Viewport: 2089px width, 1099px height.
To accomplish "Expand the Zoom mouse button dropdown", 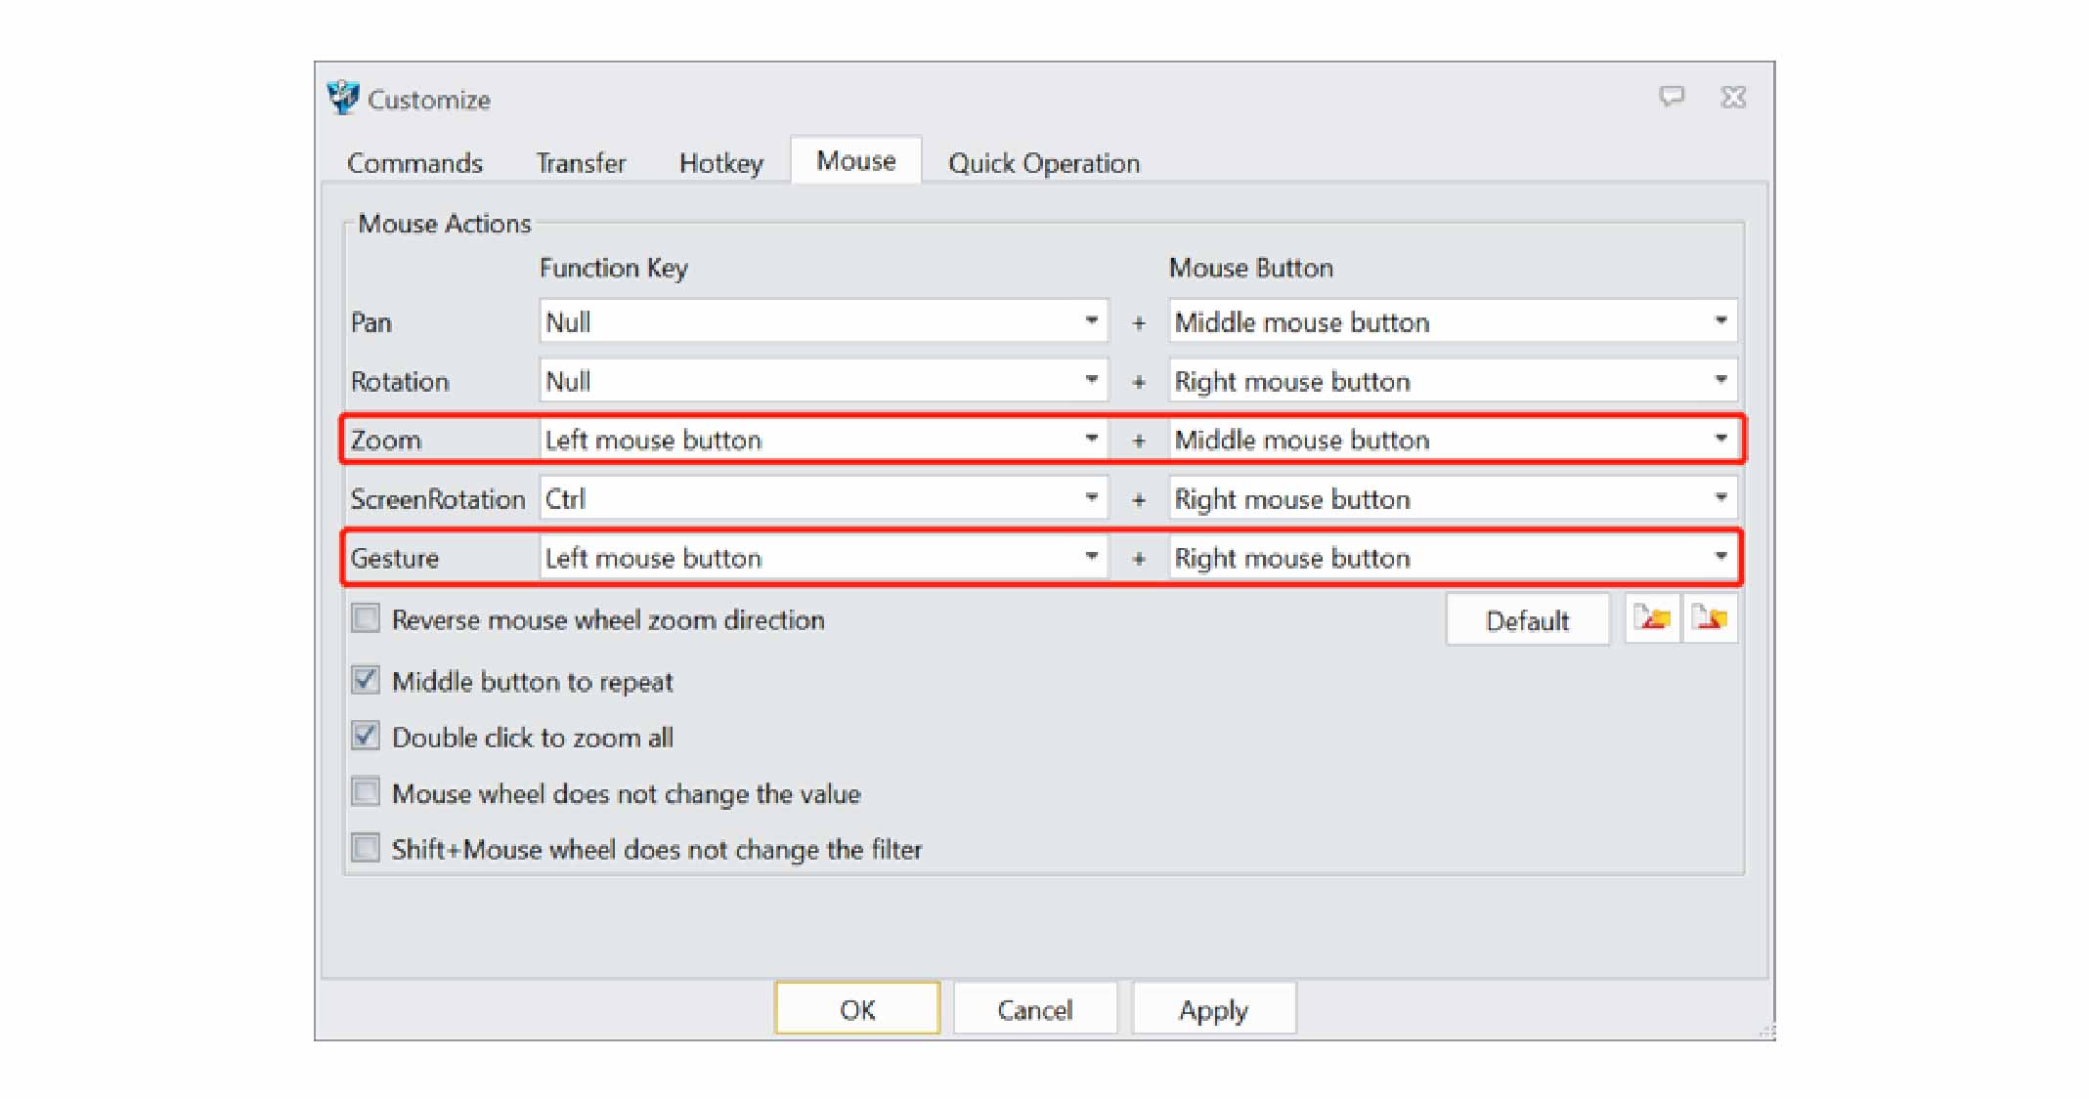I will coord(1720,439).
